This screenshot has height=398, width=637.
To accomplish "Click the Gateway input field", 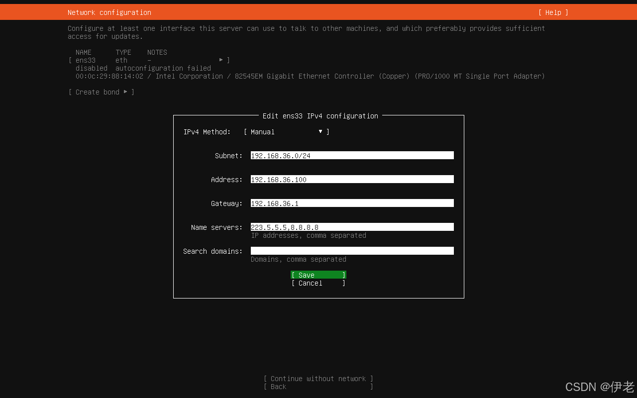I will point(352,203).
